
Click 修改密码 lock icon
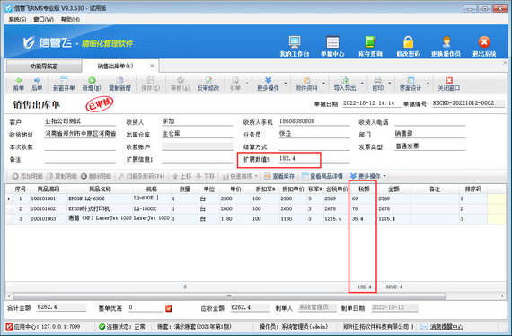[408, 42]
